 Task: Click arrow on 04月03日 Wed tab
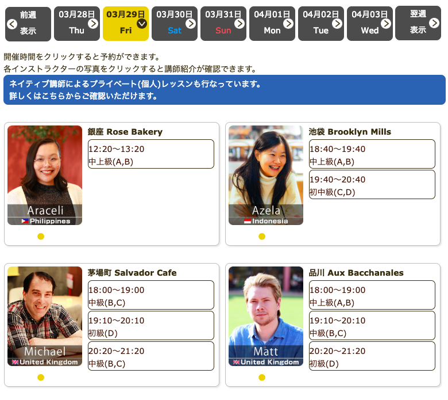point(386,24)
